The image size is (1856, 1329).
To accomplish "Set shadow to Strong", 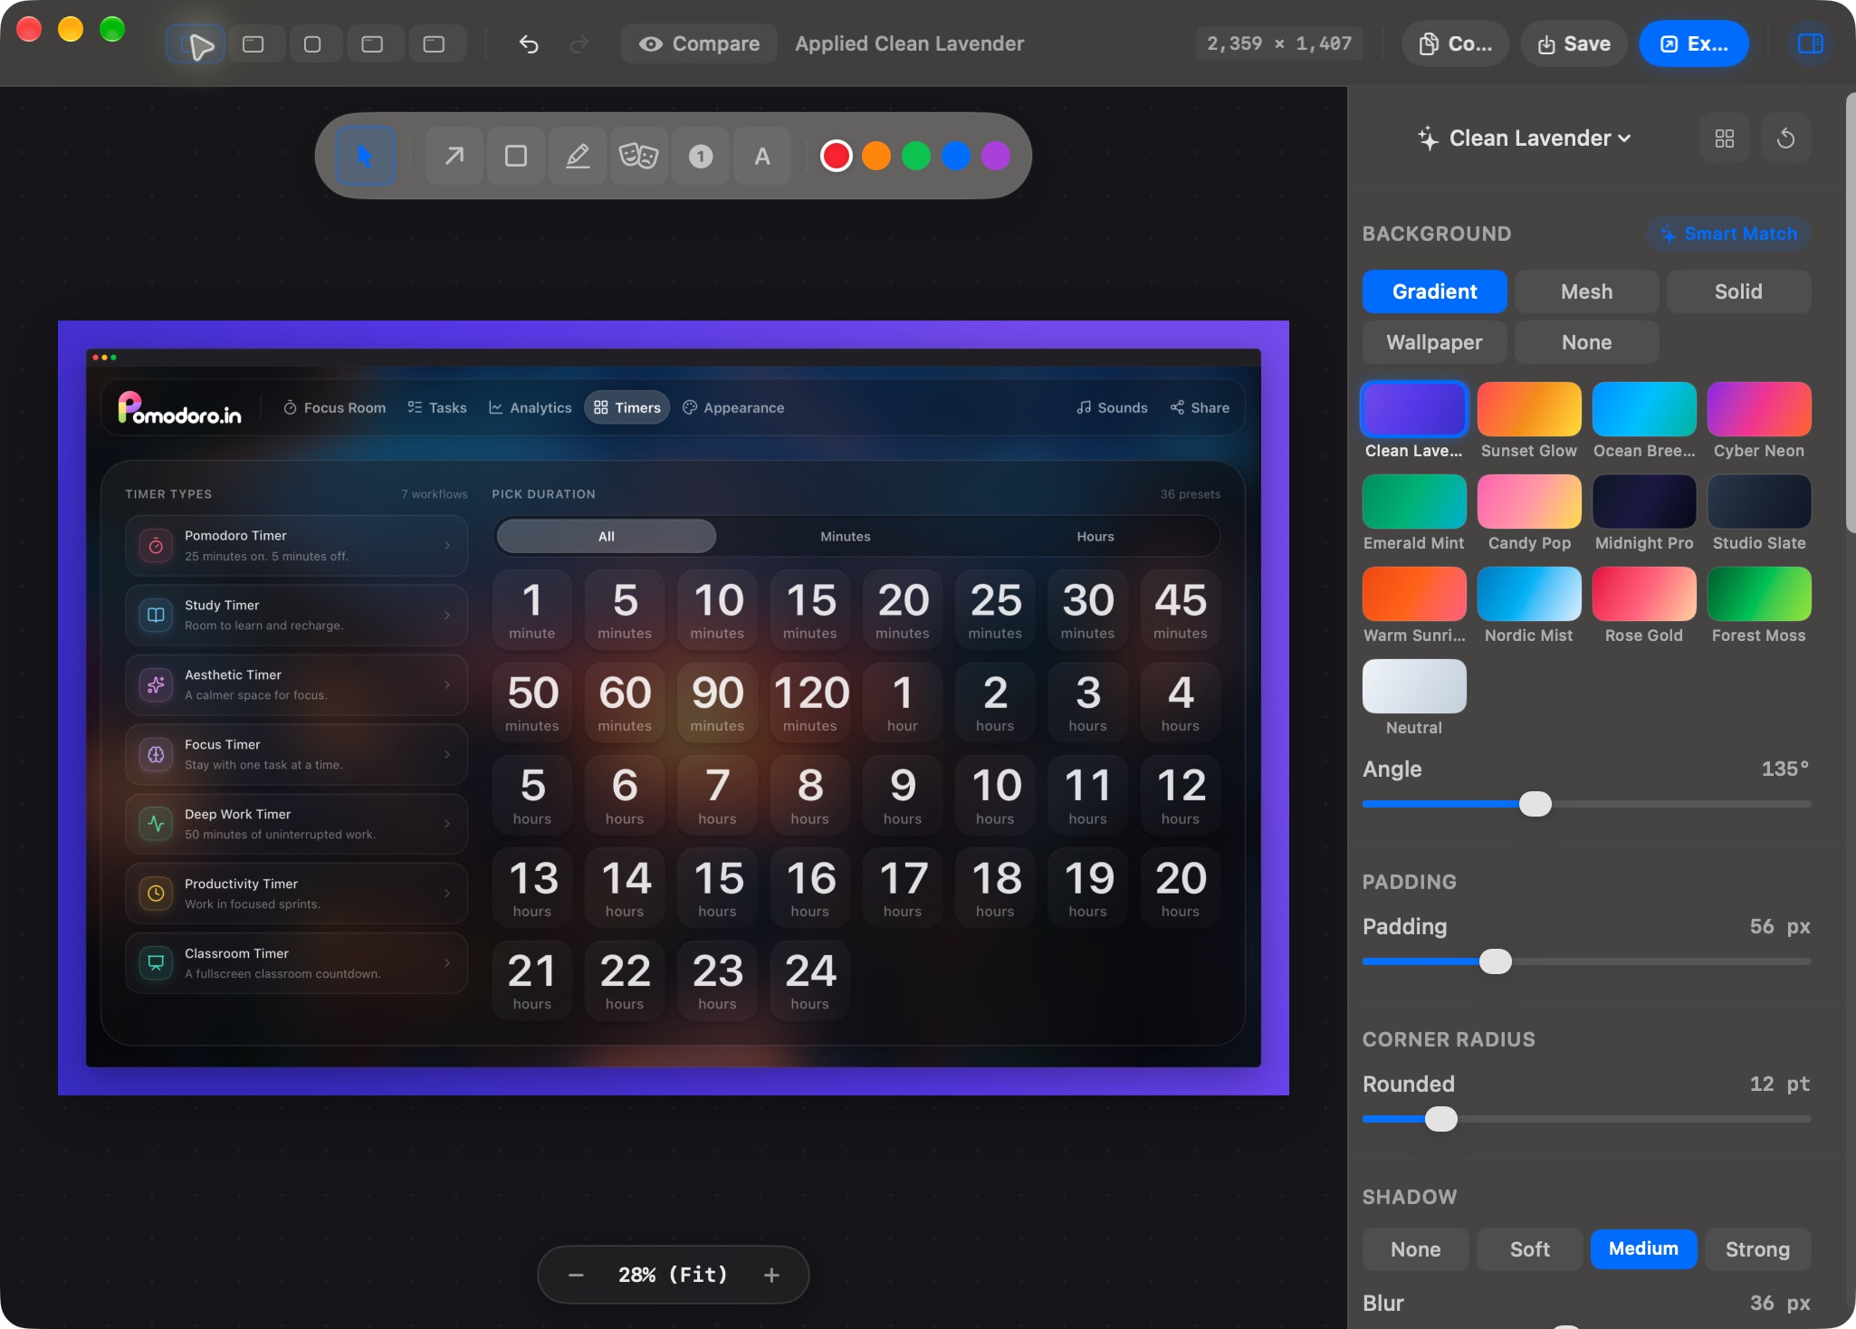I will pyautogui.click(x=1757, y=1249).
